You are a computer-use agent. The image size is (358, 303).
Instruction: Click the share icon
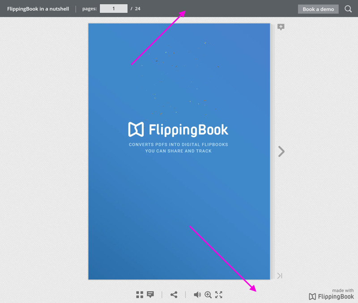[x=174, y=295]
